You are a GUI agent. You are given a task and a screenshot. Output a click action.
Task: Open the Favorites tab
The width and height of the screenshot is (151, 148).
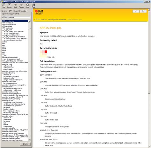tap(23, 11)
